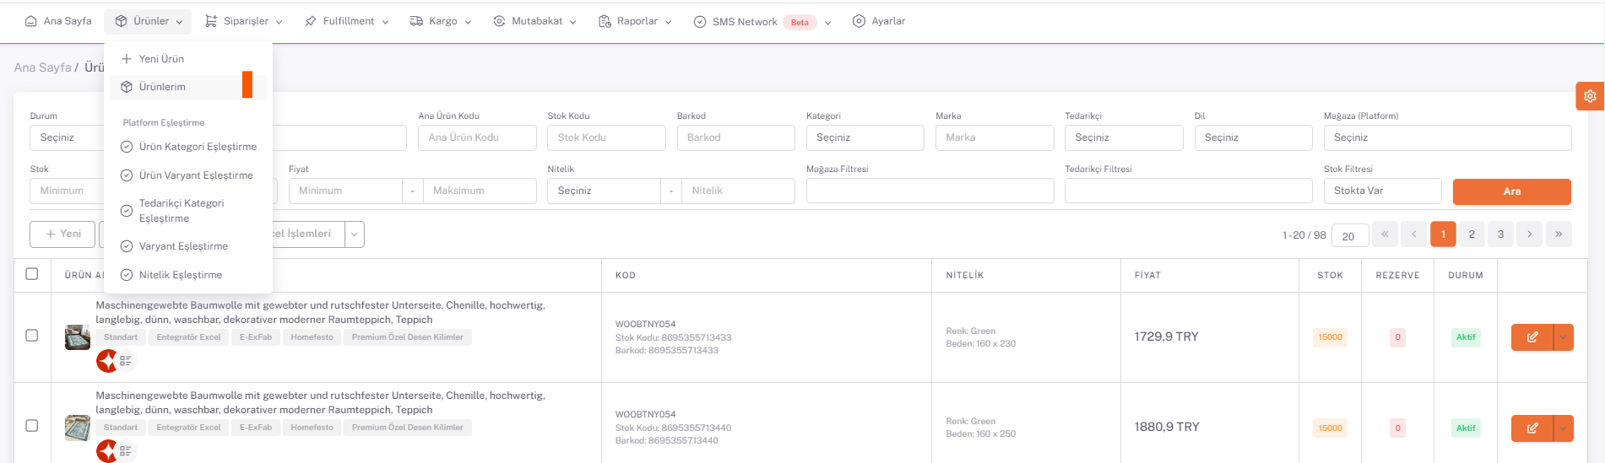
Task: Click the Barkod input field
Action: tap(735, 137)
